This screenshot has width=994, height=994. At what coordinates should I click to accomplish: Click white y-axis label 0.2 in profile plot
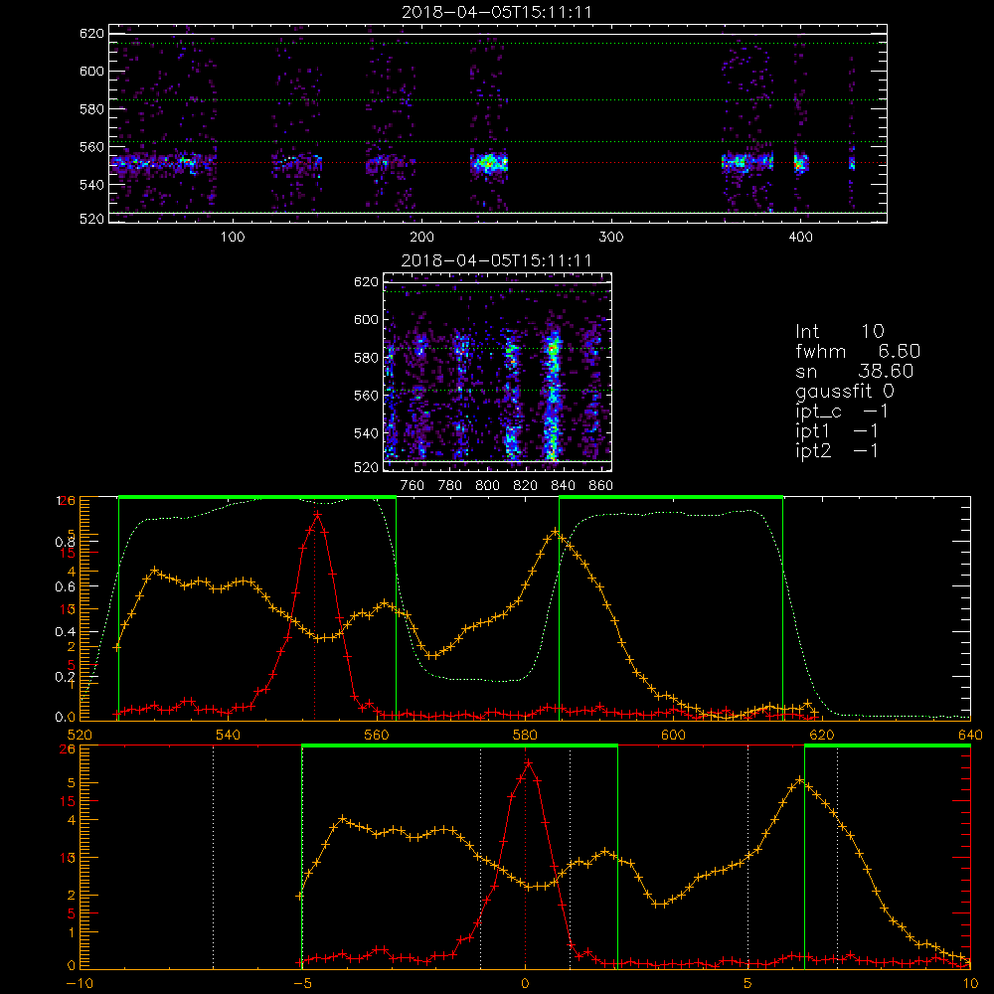point(65,676)
